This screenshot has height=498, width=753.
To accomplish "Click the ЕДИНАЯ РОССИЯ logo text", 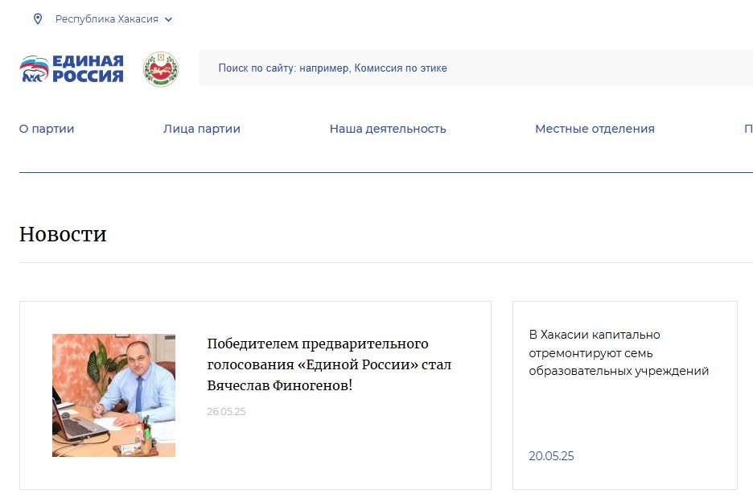I will tap(88, 69).
